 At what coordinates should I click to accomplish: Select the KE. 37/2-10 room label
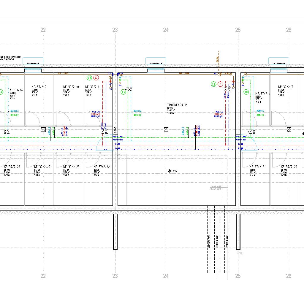(71, 87)
